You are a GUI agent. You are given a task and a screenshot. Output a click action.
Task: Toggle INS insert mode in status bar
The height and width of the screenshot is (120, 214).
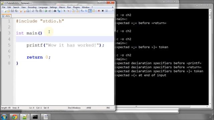pos(108,108)
